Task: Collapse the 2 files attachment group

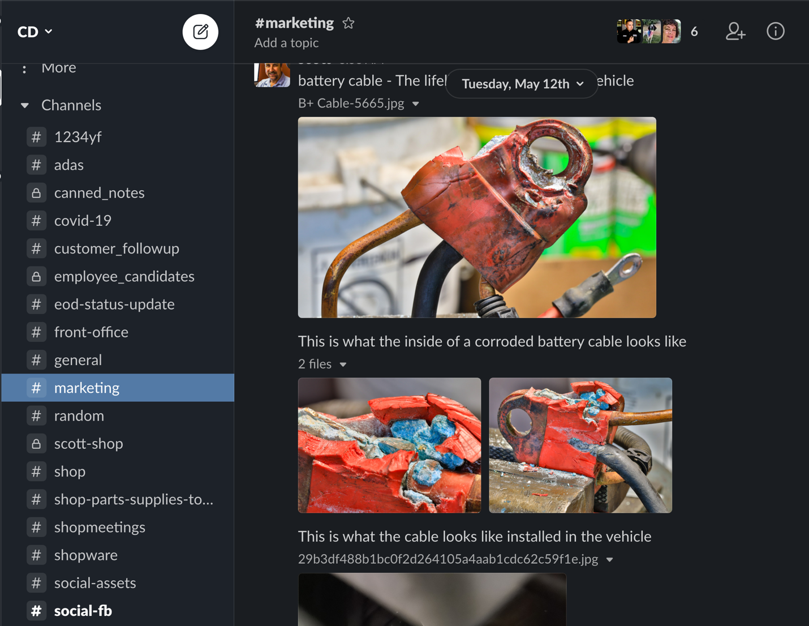Action: click(343, 365)
